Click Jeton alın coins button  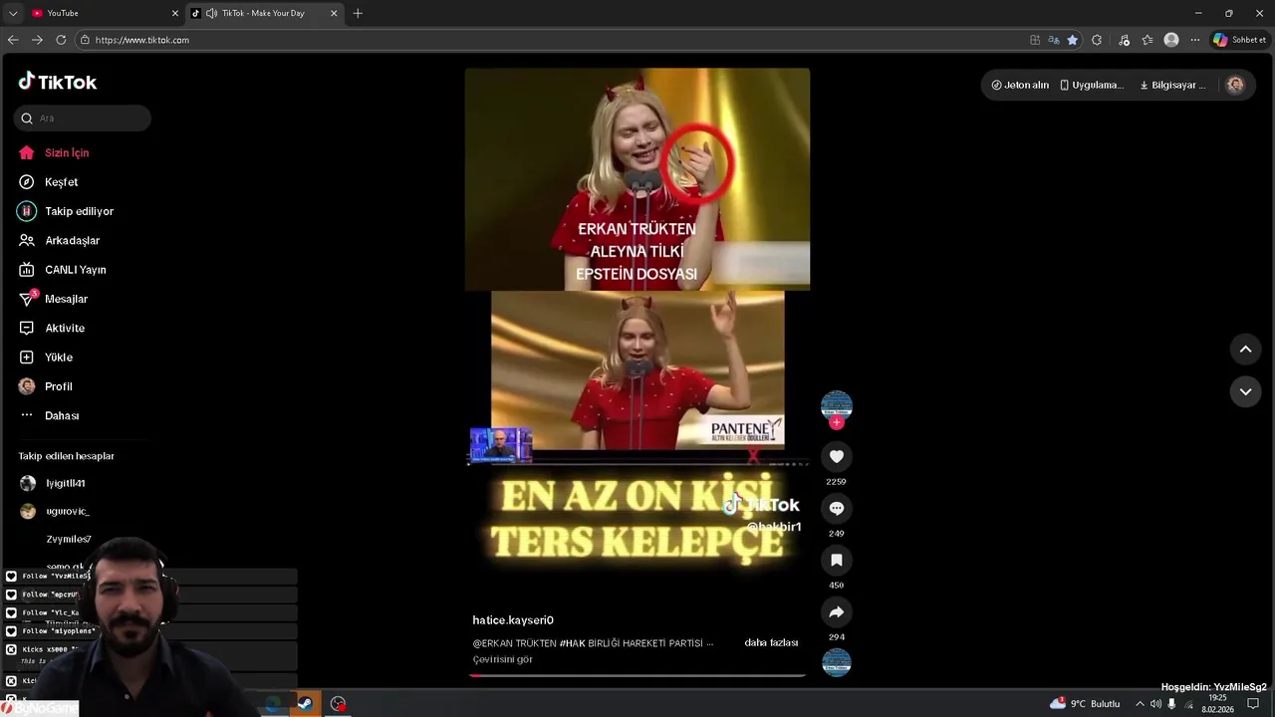pyautogui.click(x=1020, y=85)
